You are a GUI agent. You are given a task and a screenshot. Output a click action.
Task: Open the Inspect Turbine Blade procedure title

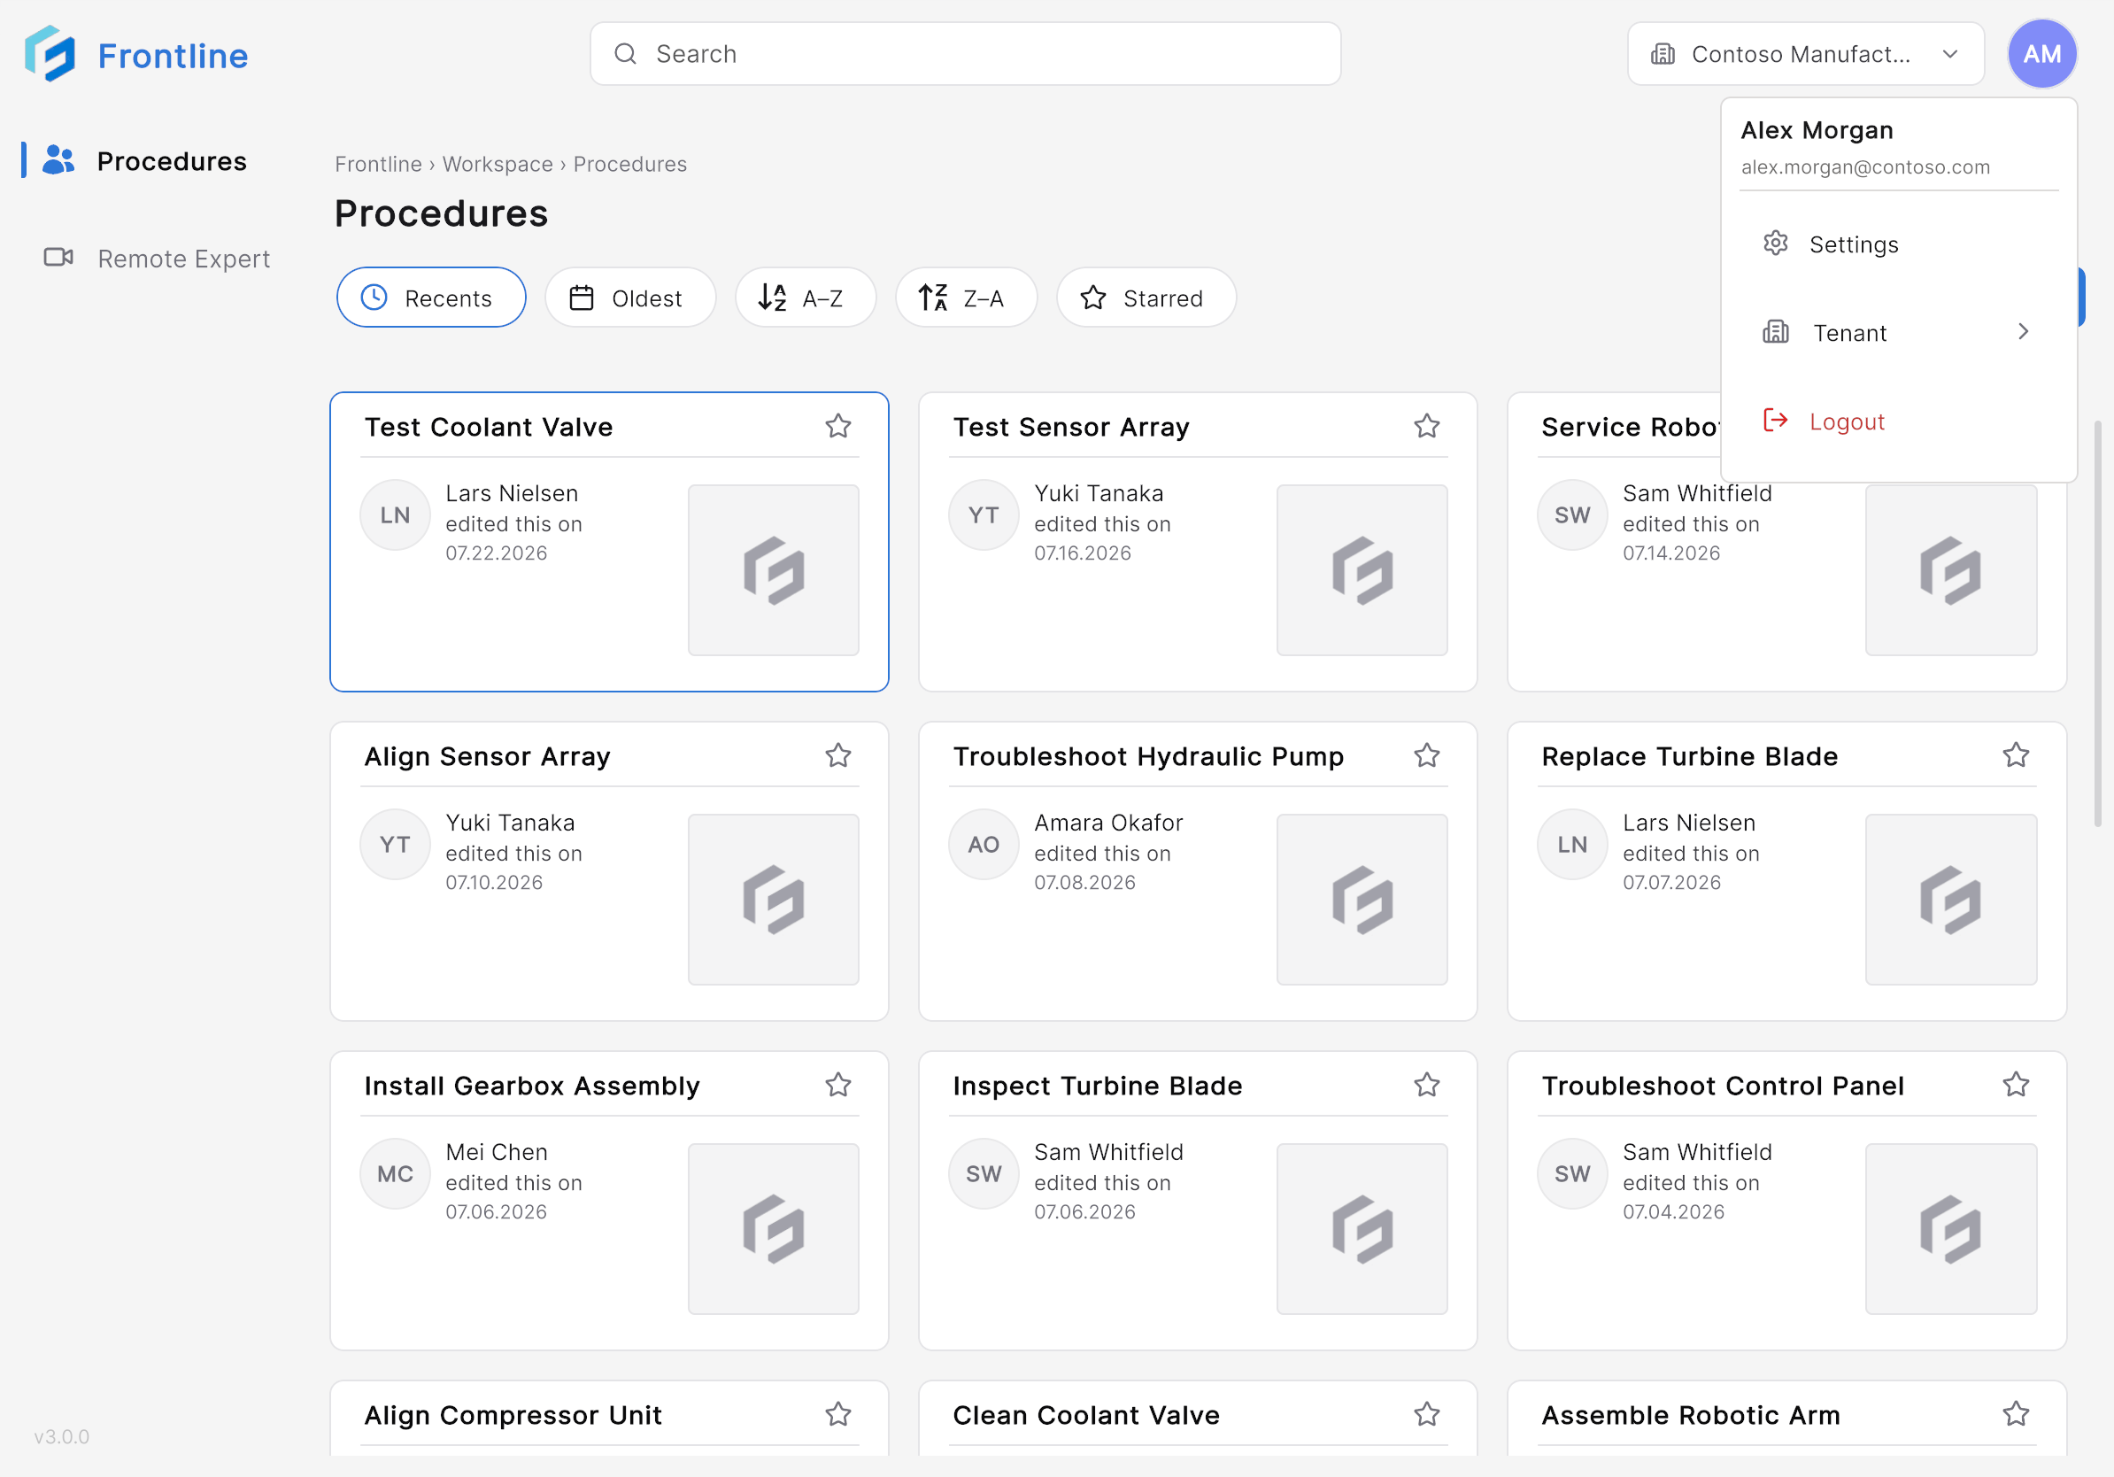[x=1098, y=1086]
